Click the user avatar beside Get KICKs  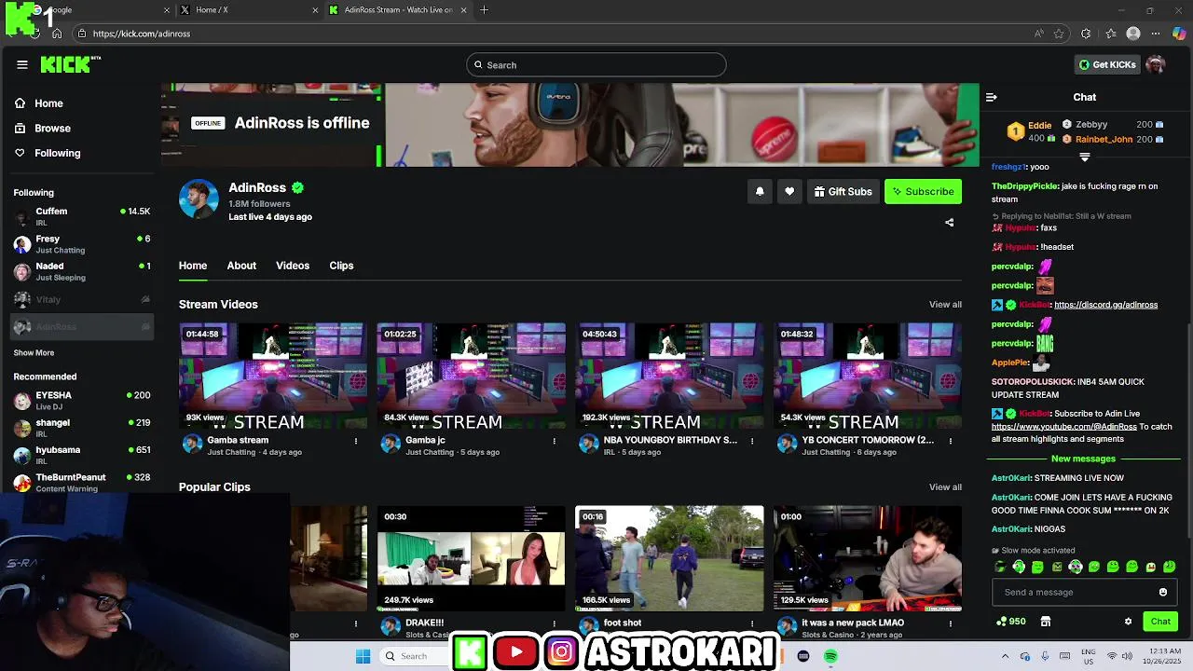[1156, 64]
